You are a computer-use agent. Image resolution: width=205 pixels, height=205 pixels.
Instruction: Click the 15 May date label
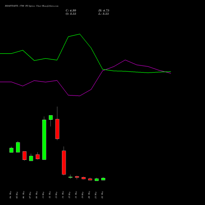coord(70,195)
